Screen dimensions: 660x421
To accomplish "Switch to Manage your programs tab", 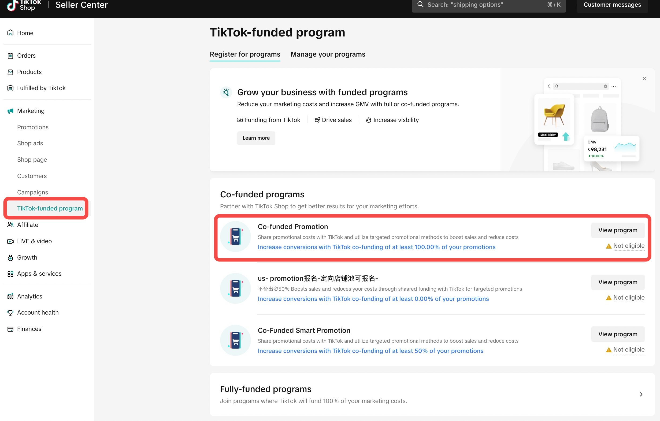I will [x=328, y=54].
